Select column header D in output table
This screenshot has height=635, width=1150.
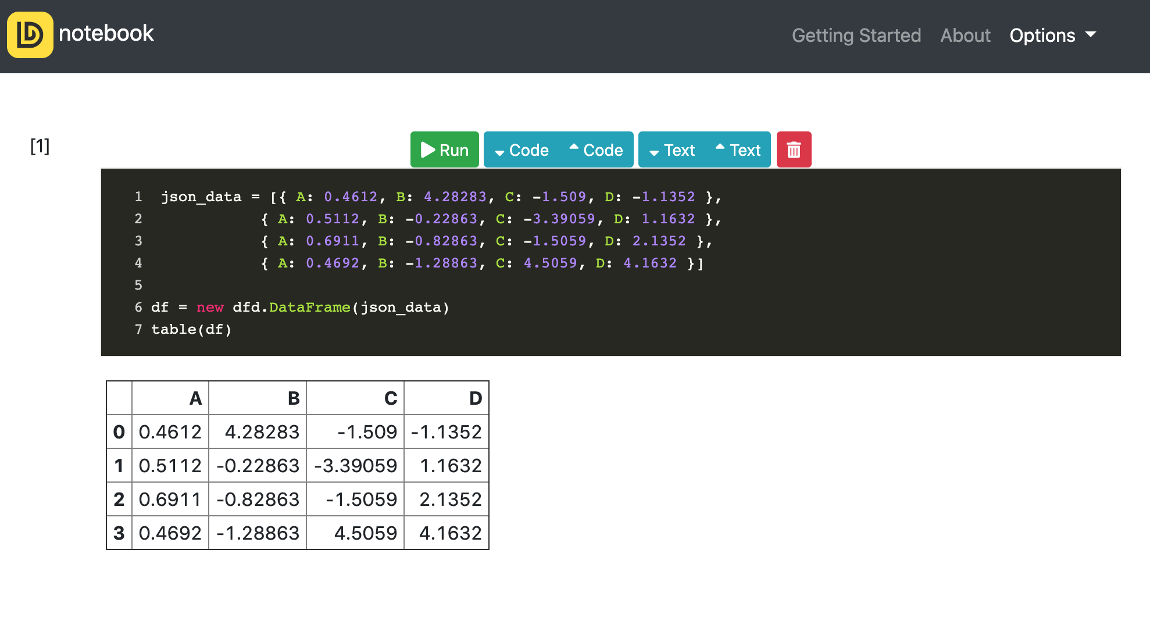(x=475, y=398)
